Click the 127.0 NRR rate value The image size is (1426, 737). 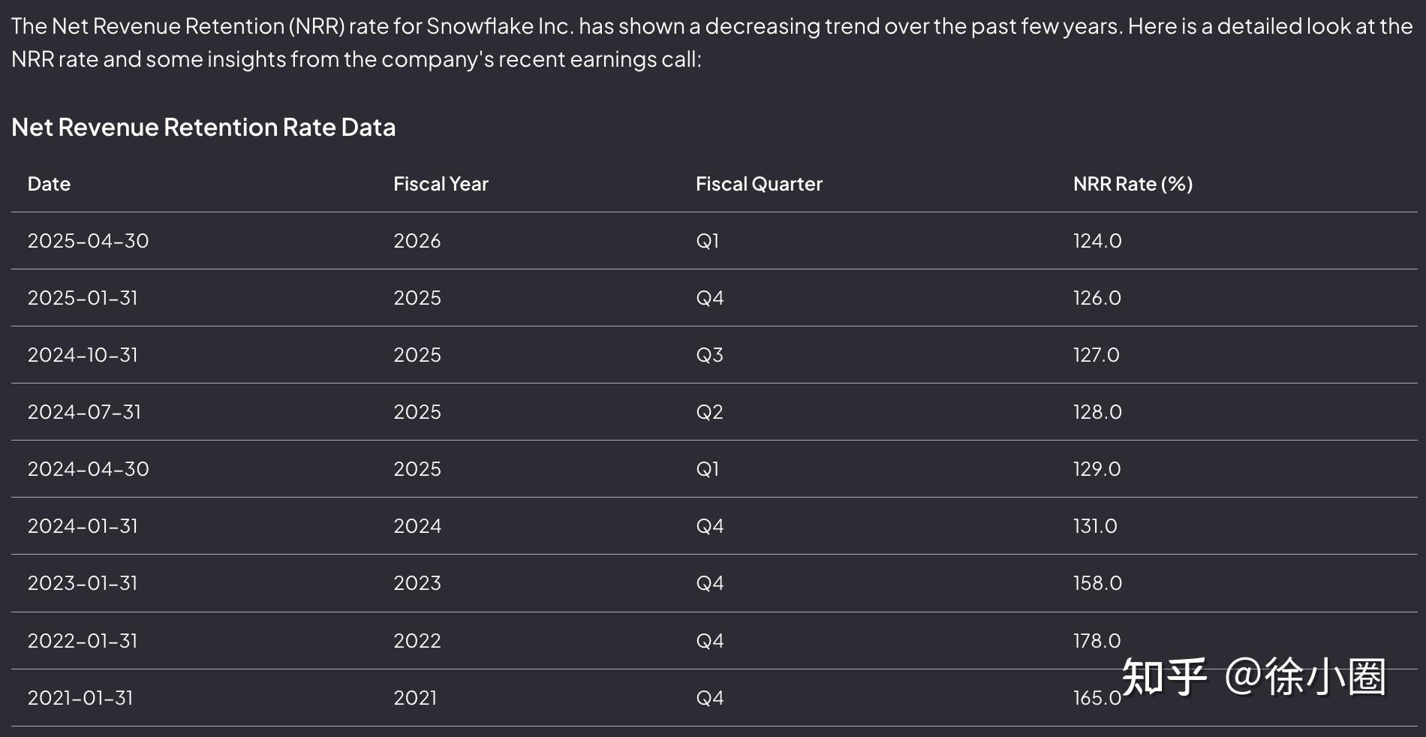(x=1096, y=355)
